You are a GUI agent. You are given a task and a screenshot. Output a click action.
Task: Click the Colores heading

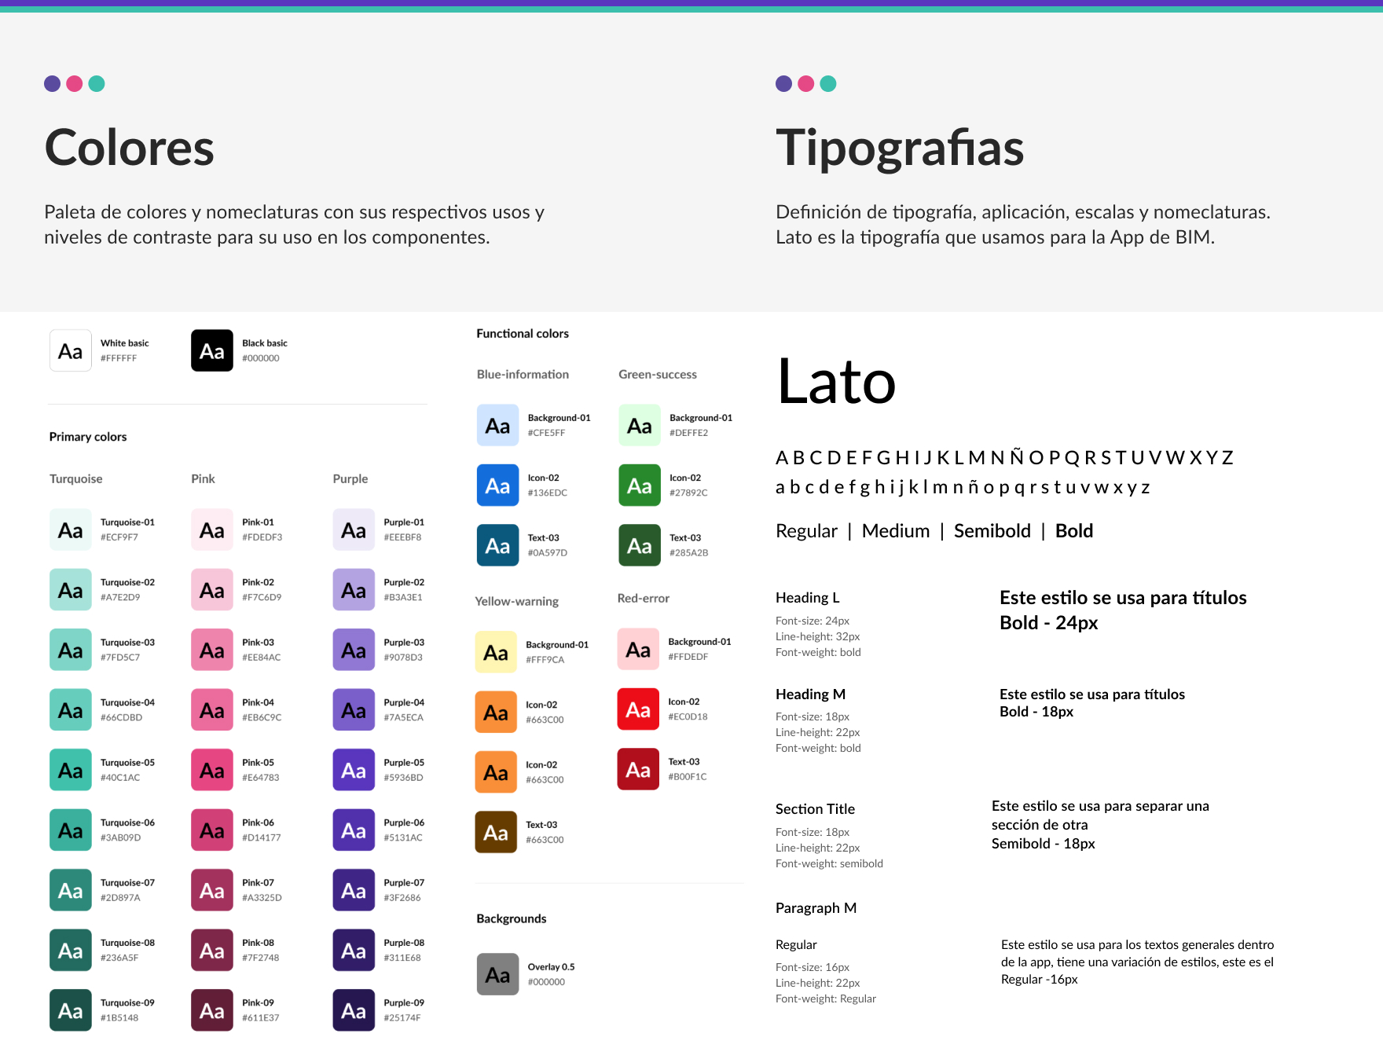coord(130,147)
